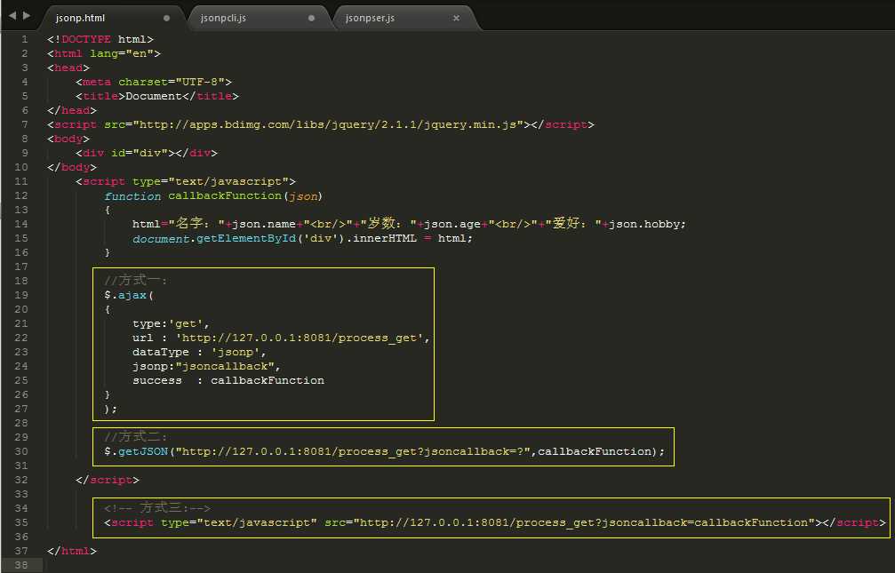This screenshot has height=573, width=895.
Task: Click the closing </script> tag on line 32
Action: click(108, 480)
